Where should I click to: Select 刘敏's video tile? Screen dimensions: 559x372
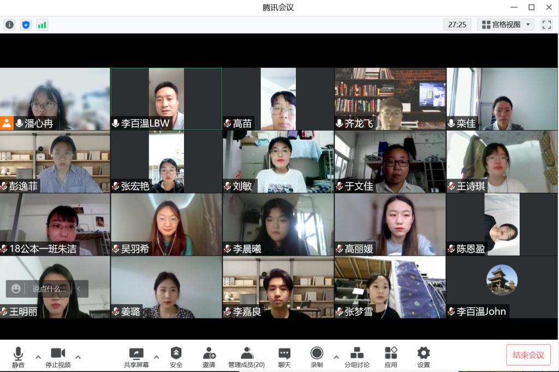tap(278, 162)
